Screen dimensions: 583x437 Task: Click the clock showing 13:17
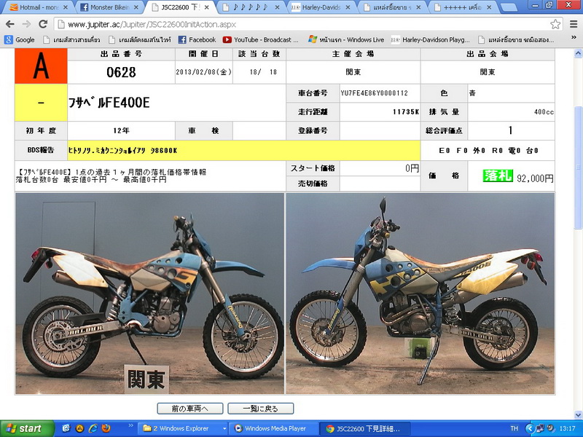point(567,428)
